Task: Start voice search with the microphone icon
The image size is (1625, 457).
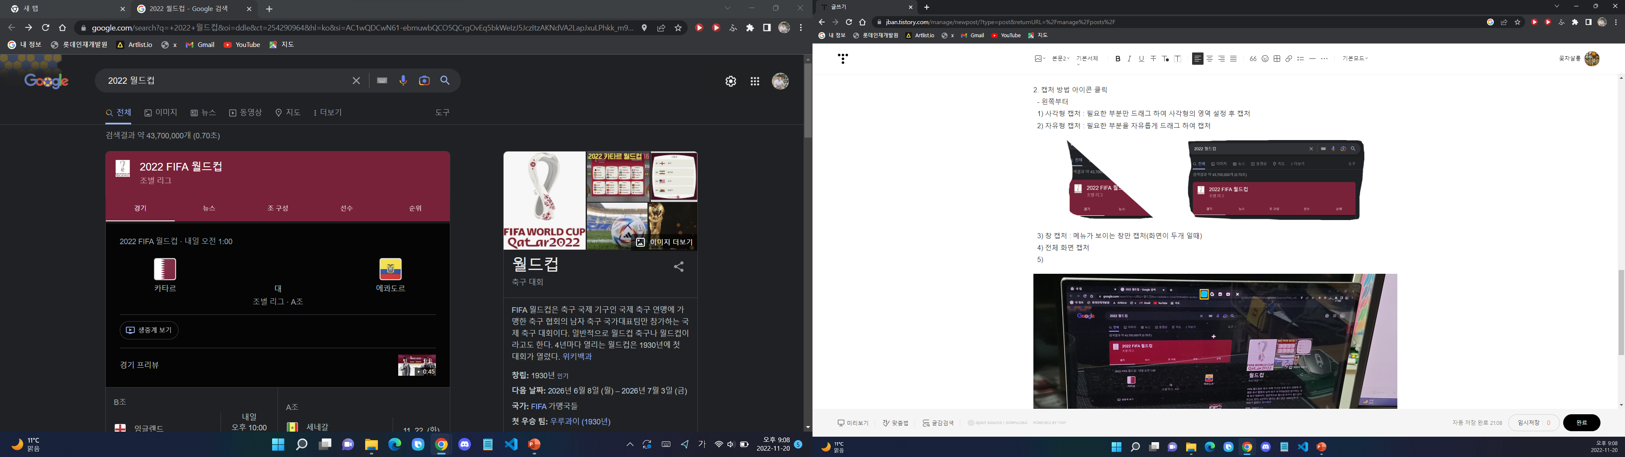Action: click(x=403, y=81)
